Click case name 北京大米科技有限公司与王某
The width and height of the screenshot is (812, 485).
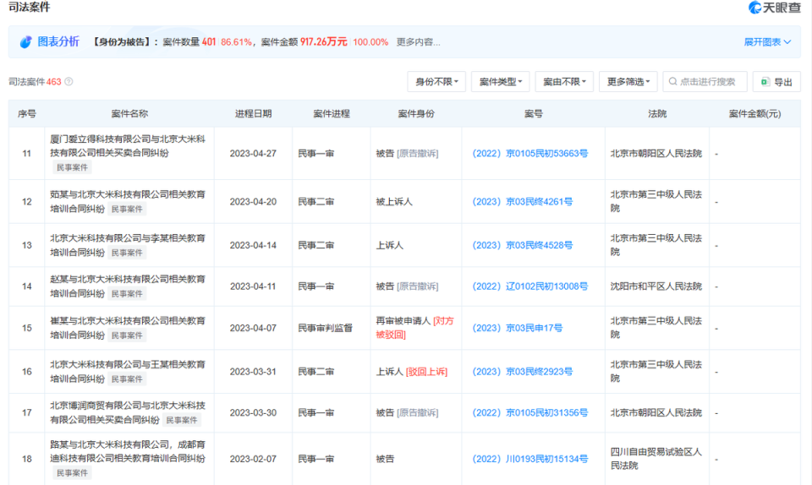click(128, 372)
